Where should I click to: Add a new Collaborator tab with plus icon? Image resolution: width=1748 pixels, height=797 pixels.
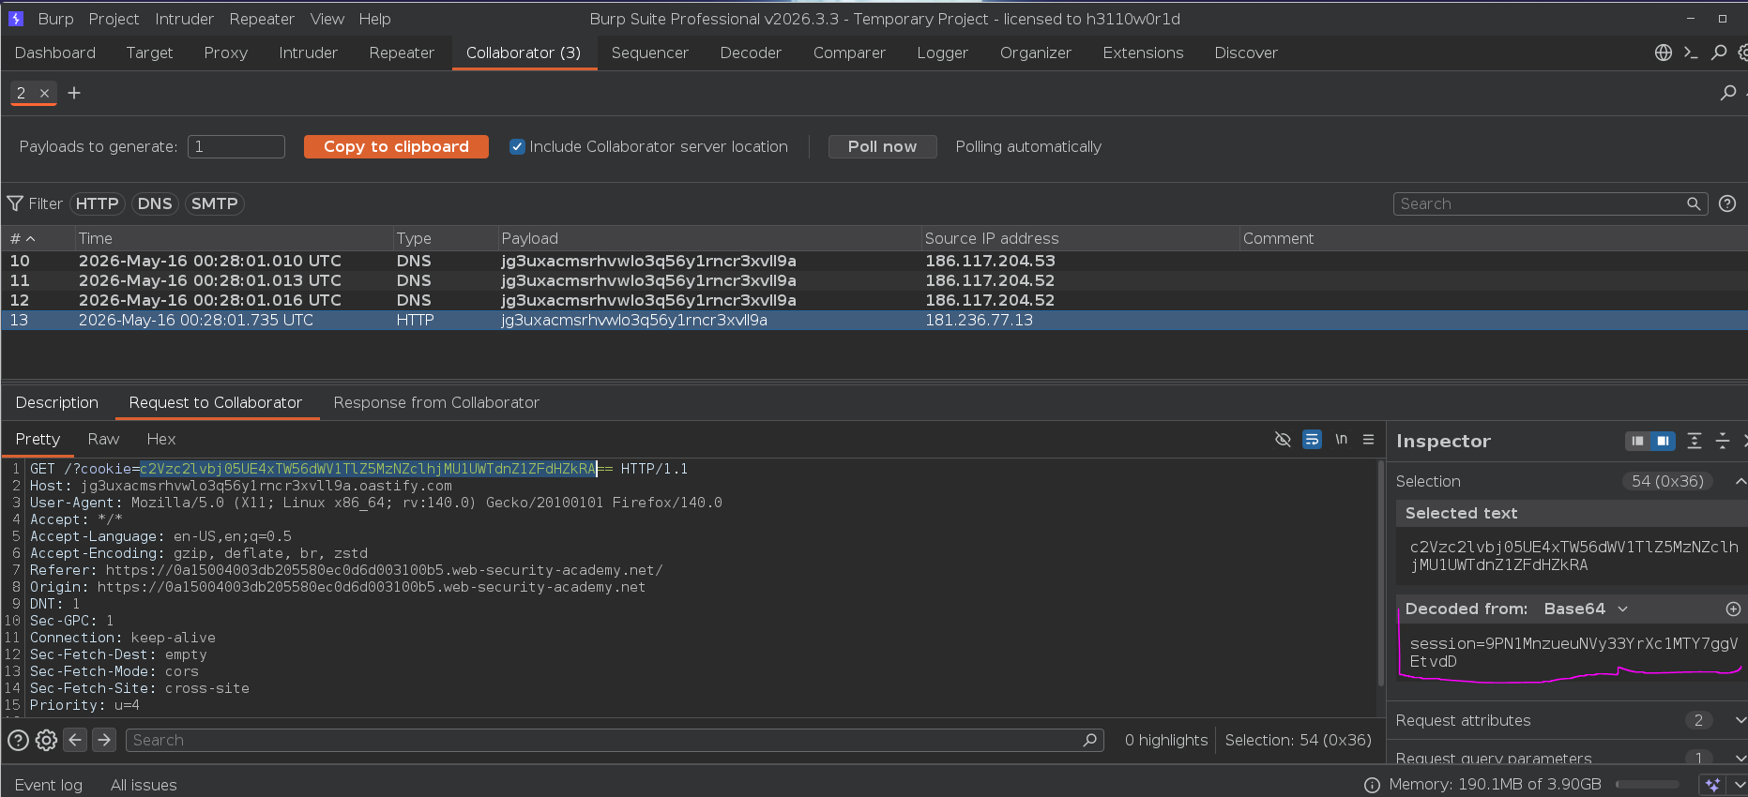pyautogui.click(x=74, y=93)
